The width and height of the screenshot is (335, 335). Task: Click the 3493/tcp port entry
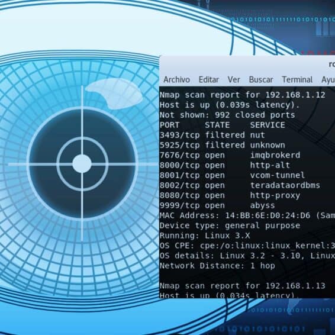(x=180, y=135)
